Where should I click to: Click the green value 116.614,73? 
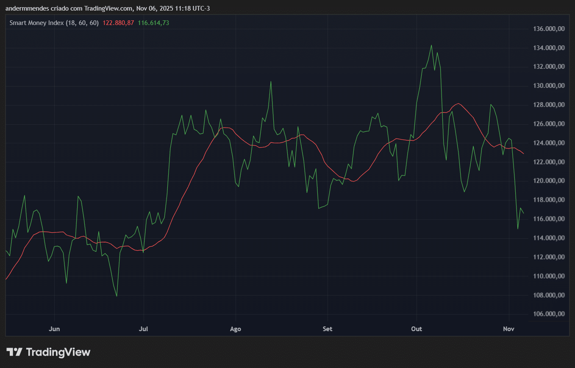tap(153, 23)
